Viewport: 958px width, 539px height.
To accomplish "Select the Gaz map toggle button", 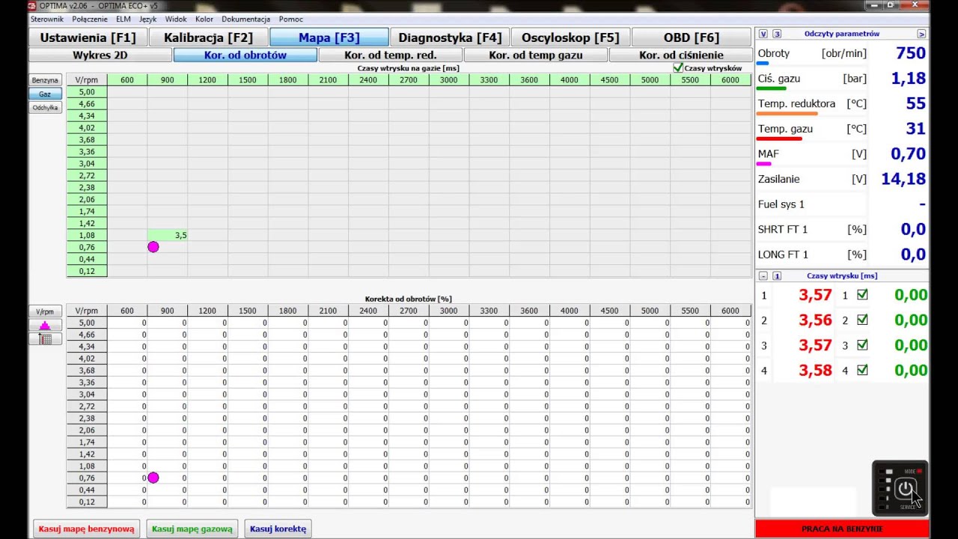I will point(45,94).
